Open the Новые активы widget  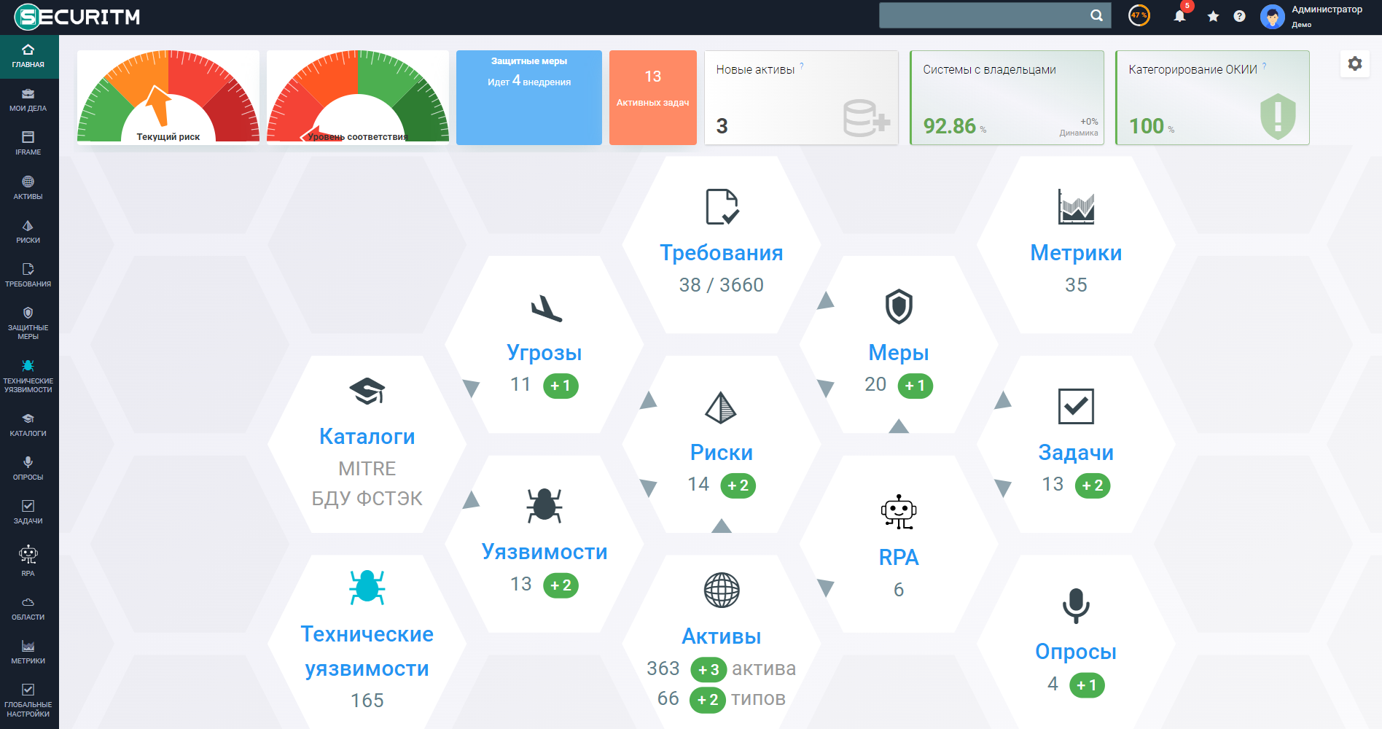[x=801, y=98]
